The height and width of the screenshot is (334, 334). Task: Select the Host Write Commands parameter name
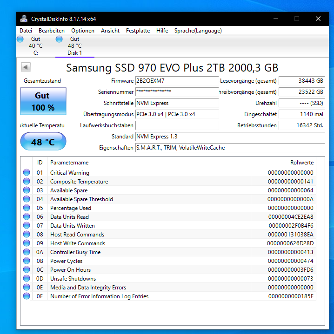coord(78,243)
